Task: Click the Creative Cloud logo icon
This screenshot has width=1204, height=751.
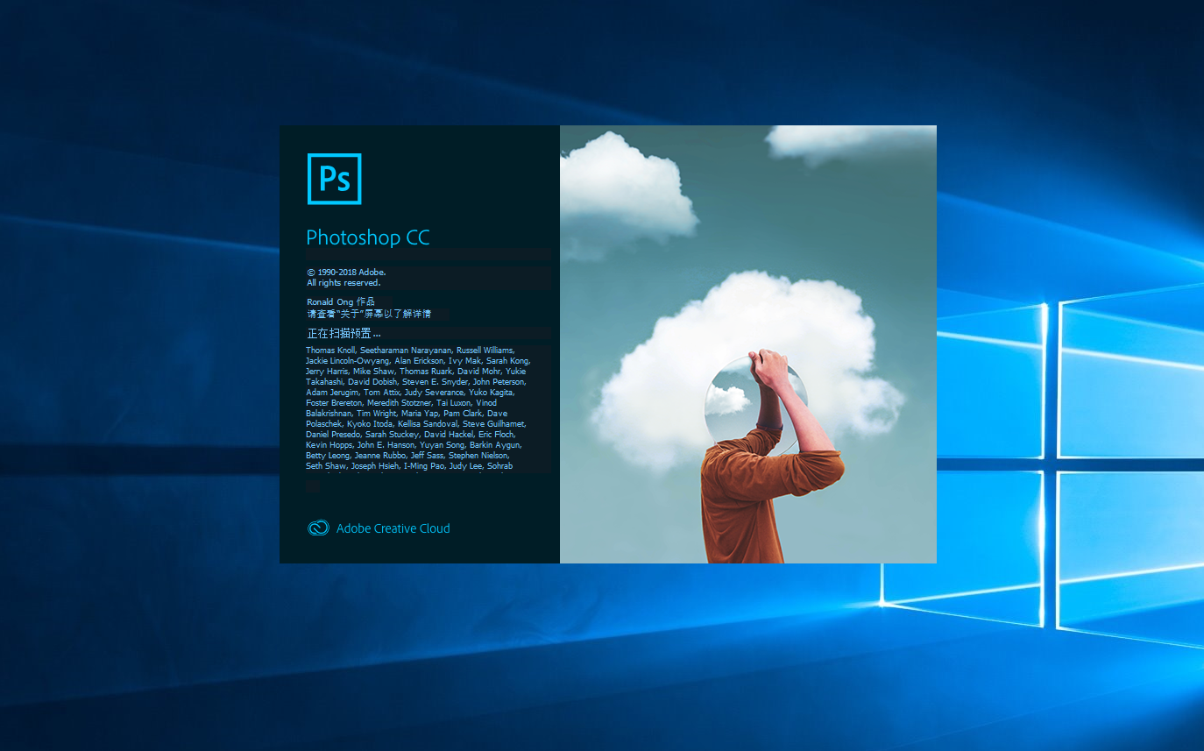Action: (x=318, y=528)
